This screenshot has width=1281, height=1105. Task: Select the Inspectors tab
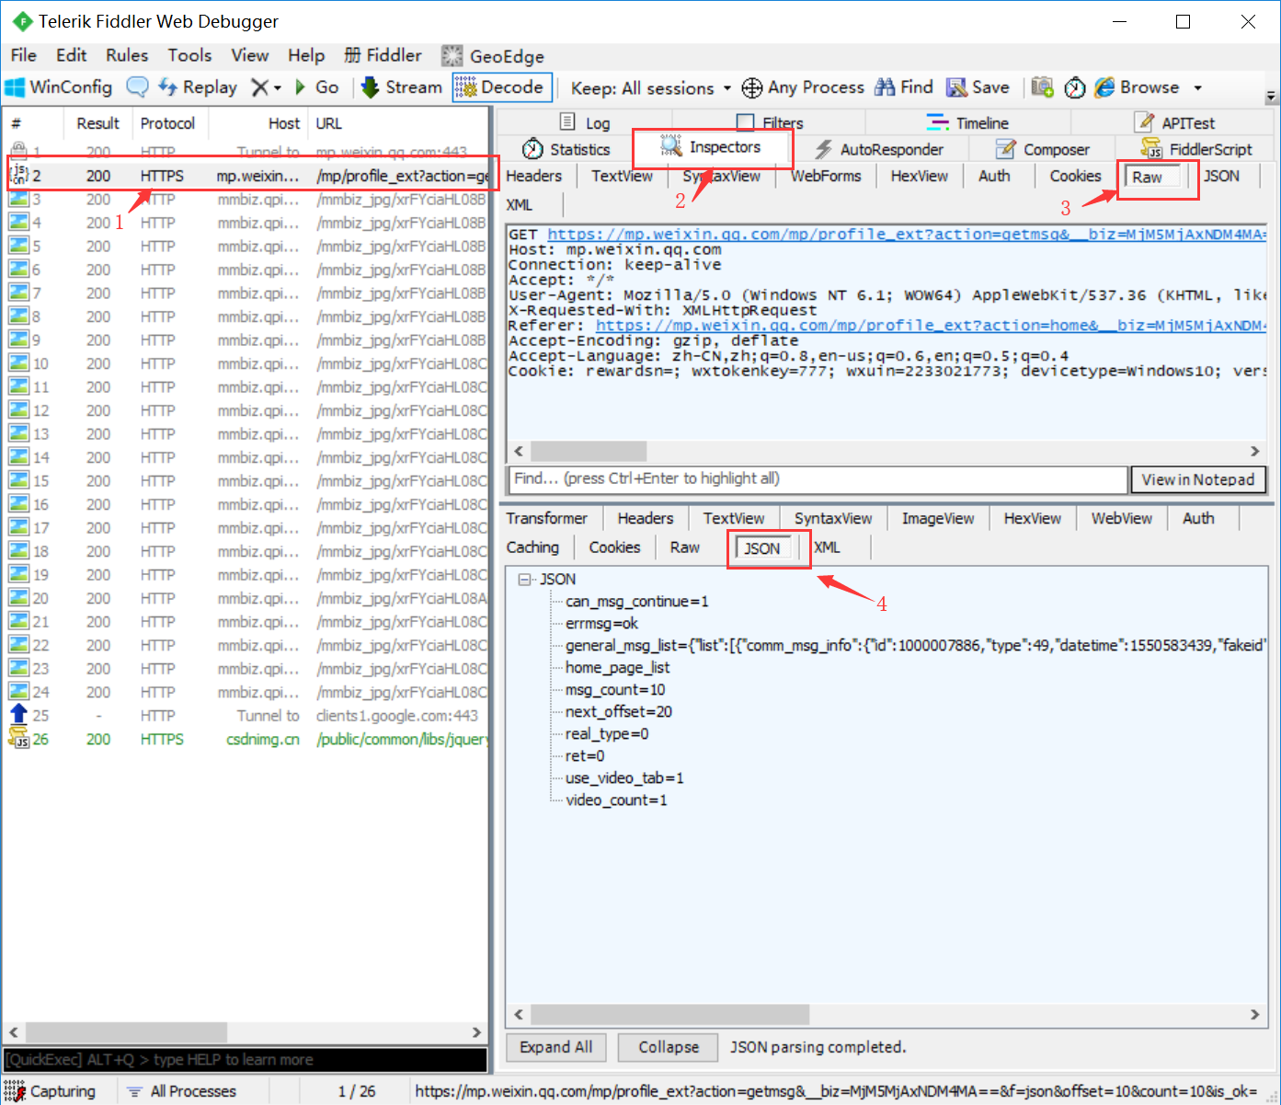(711, 146)
